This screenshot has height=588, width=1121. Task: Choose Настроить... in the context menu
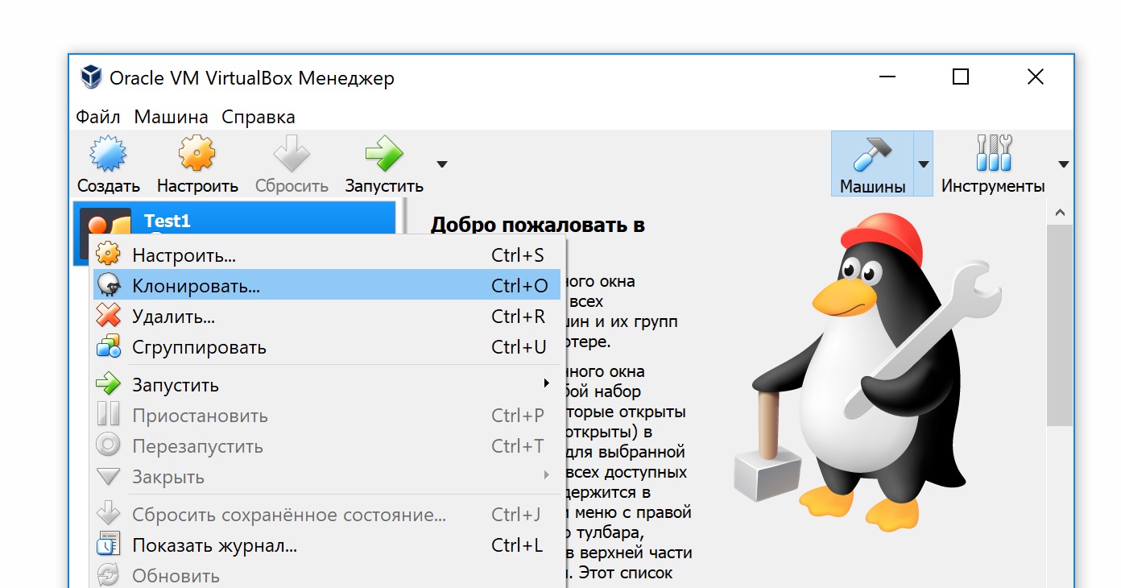[x=327, y=255]
